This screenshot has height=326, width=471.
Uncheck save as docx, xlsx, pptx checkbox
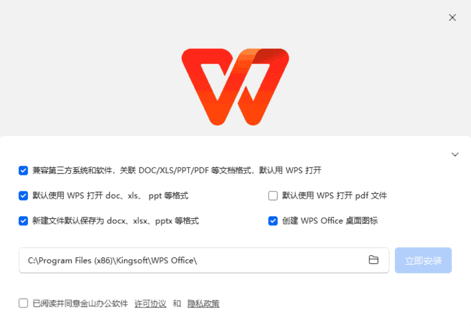pos(23,221)
